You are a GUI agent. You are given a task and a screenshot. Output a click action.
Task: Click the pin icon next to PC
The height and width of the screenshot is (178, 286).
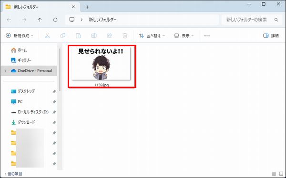pyautogui.click(x=54, y=102)
